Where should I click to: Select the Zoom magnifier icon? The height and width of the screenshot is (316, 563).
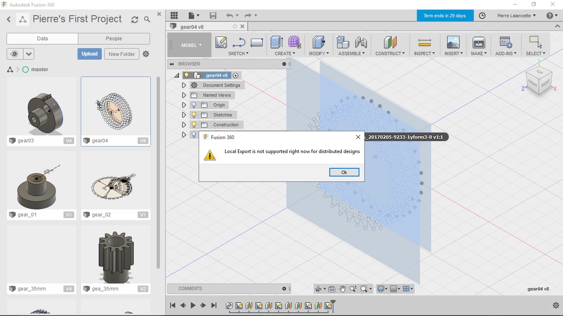coord(353,289)
